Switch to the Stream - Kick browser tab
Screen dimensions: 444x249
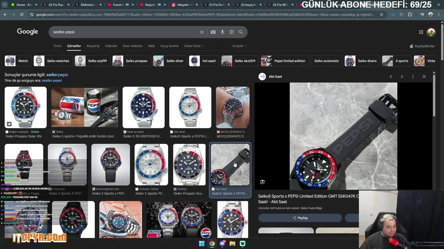[24, 5]
